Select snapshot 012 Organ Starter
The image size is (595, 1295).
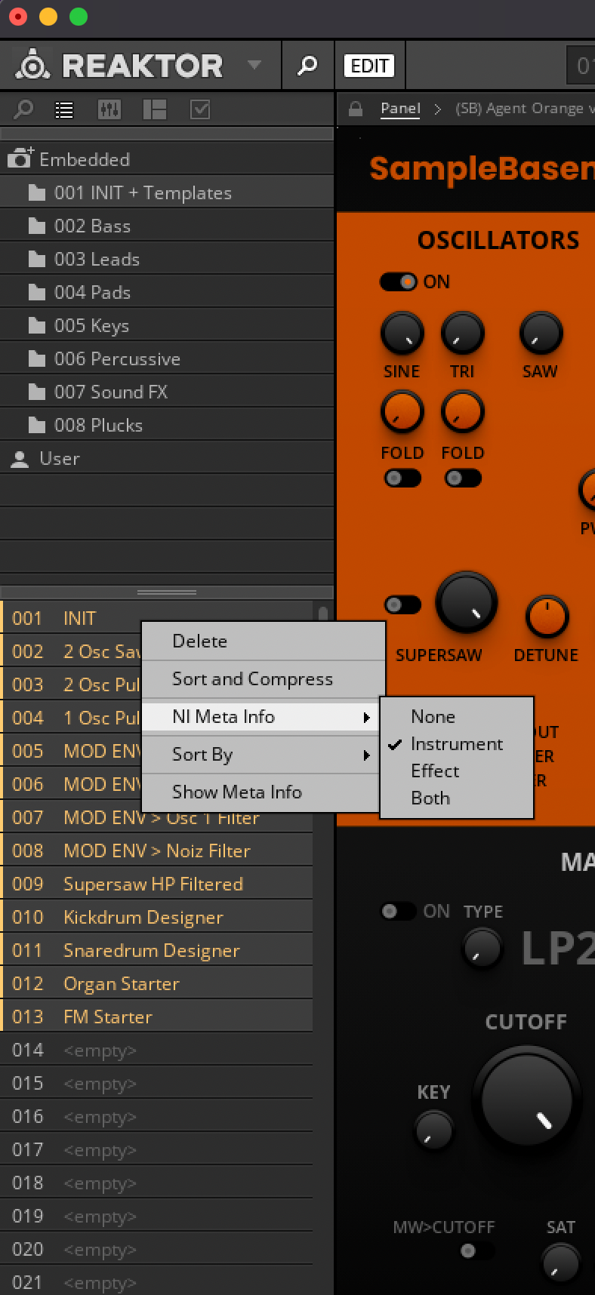[156, 984]
